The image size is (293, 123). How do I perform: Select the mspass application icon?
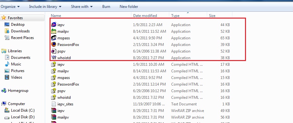(x=54, y=38)
